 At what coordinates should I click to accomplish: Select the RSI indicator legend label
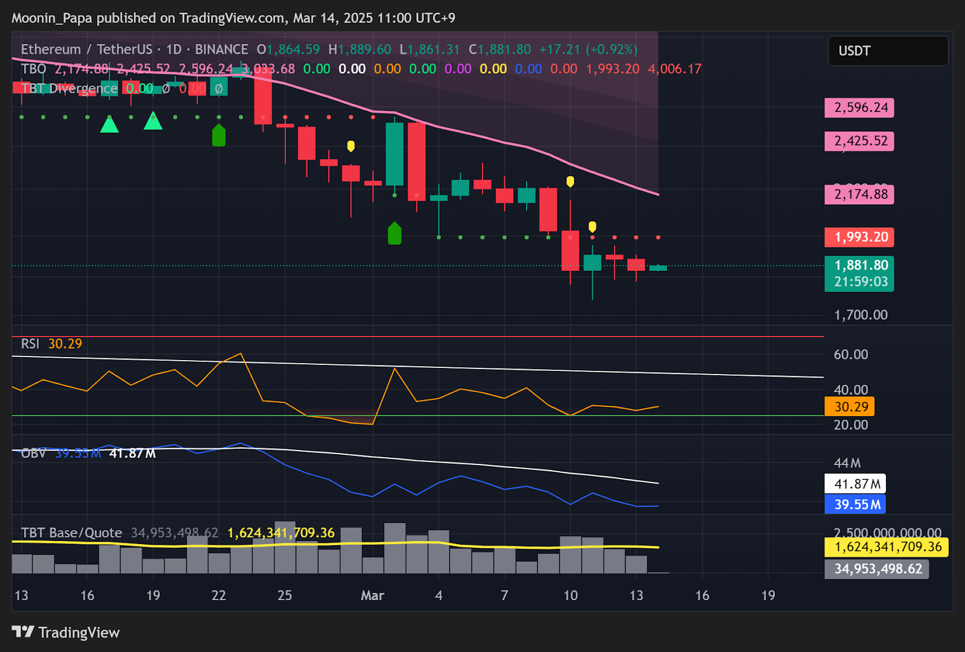[x=30, y=344]
